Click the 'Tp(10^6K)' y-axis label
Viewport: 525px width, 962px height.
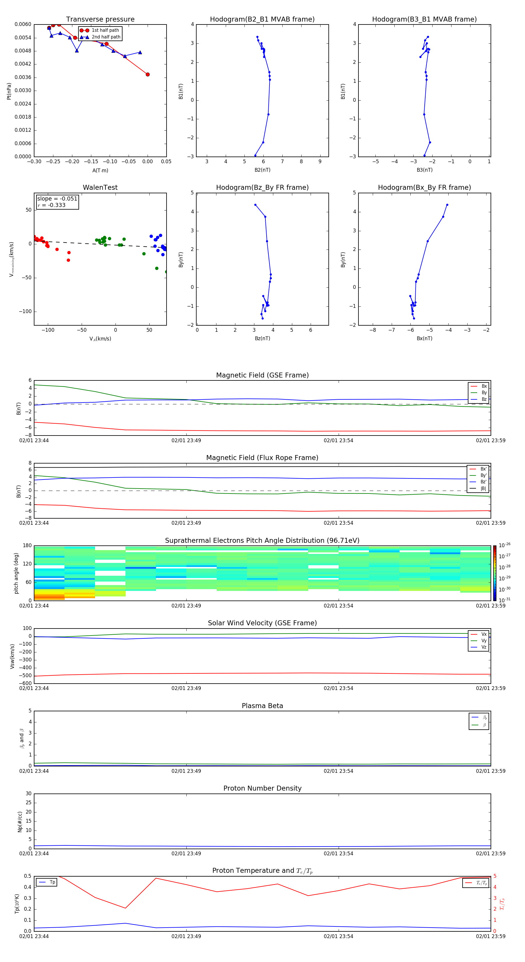pos(17,904)
